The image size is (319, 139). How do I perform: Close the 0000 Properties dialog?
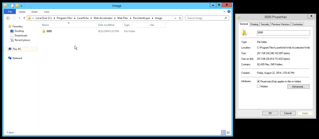311,16
